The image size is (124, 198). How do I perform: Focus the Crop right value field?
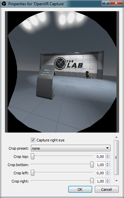[100, 181]
